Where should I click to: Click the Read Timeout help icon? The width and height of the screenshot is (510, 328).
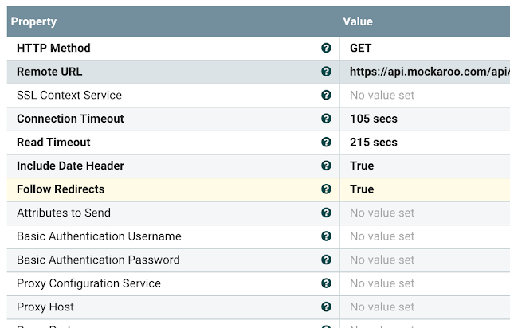tap(326, 143)
